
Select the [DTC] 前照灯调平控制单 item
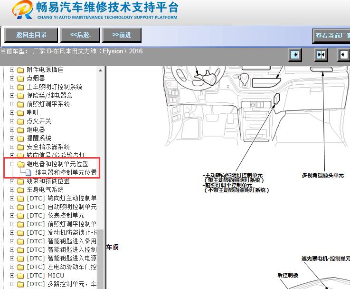click(x=62, y=224)
